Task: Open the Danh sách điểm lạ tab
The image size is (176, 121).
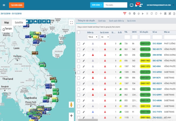Action: tap(116, 21)
